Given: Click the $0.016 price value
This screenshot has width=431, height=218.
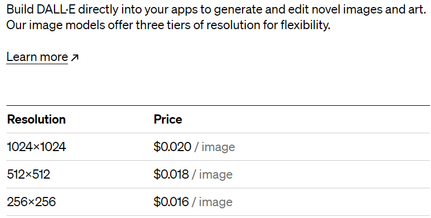Looking at the screenshot, I should (x=171, y=202).
